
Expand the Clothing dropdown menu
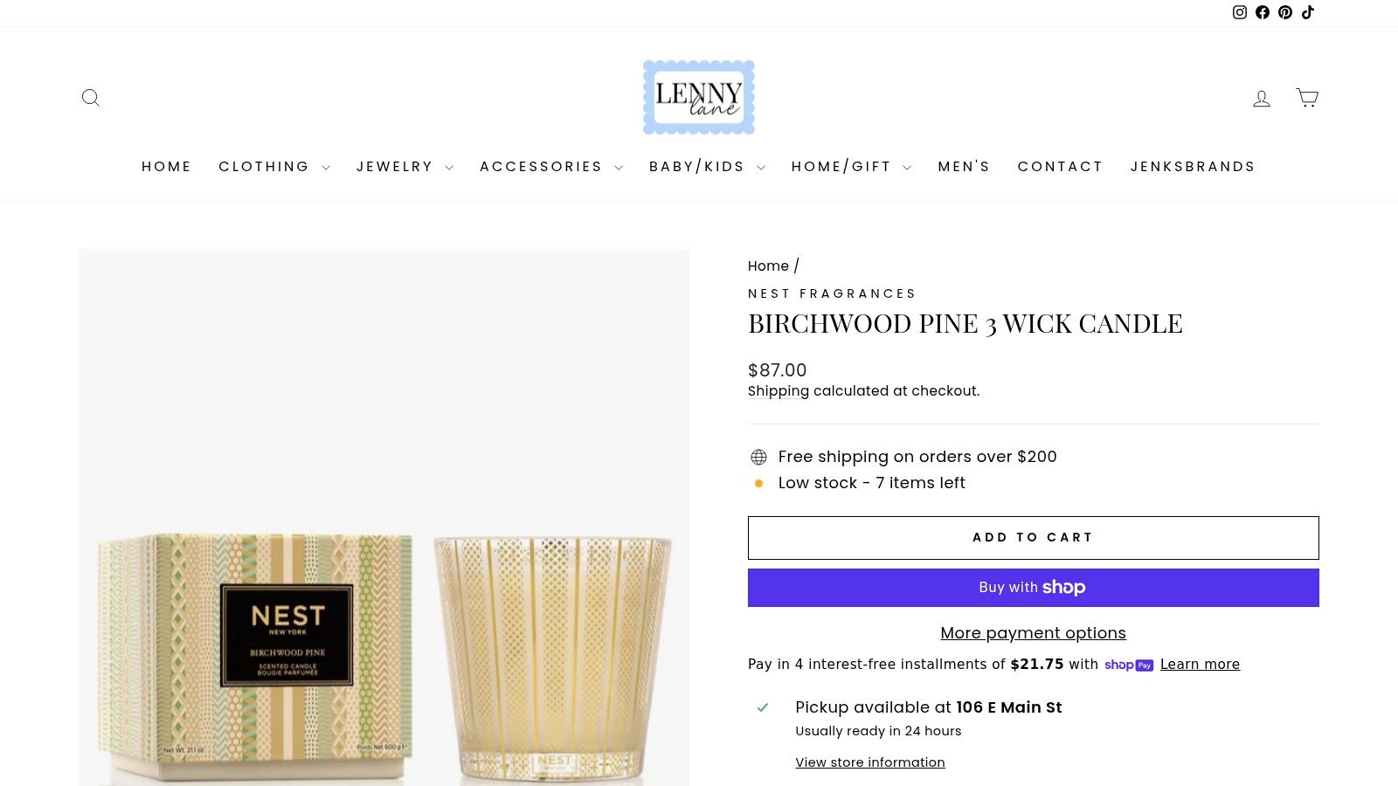[x=274, y=167]
